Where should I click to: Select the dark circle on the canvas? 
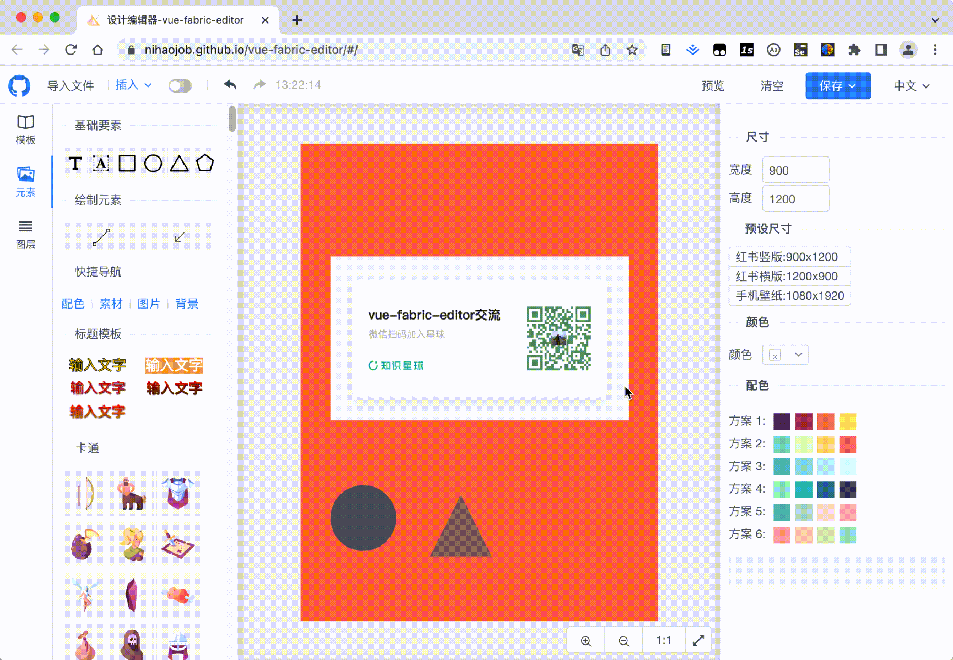pyautogui.click(x=363, y=518)
